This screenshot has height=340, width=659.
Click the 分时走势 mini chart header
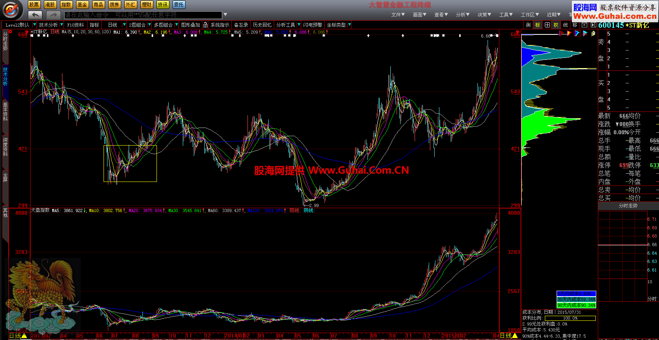point(628,206)
